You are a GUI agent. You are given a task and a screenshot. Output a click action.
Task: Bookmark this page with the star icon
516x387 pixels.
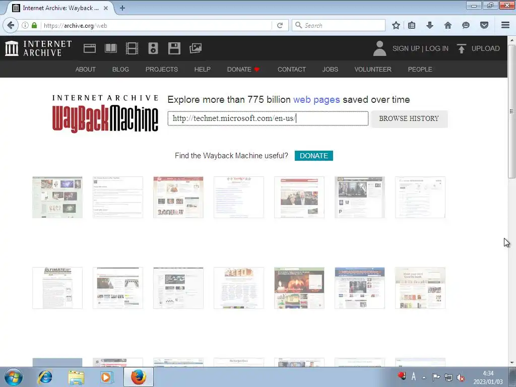click(x=396, y=25)
